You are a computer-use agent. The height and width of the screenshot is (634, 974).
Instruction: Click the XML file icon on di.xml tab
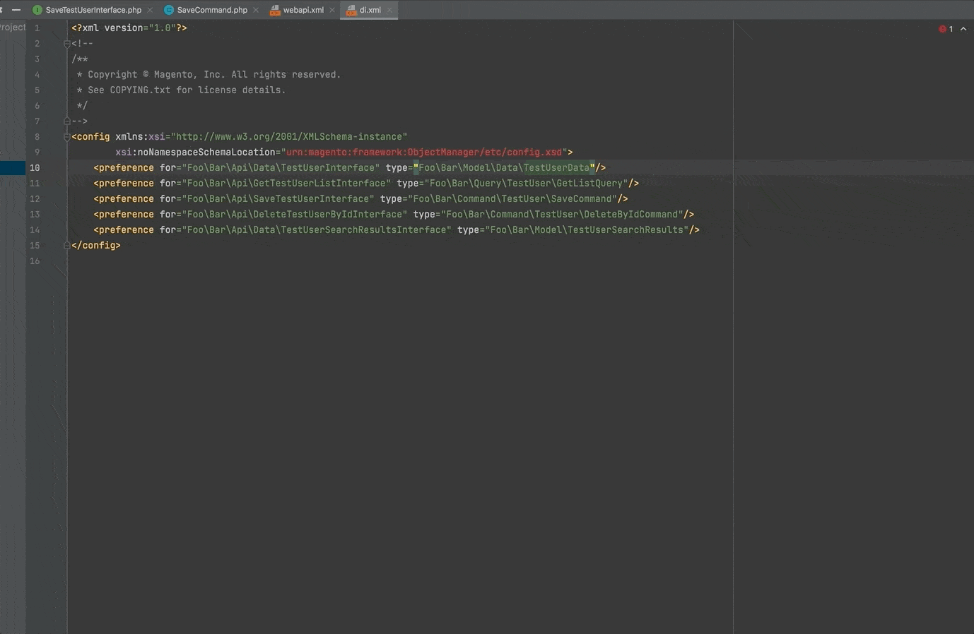click(351, 10)
